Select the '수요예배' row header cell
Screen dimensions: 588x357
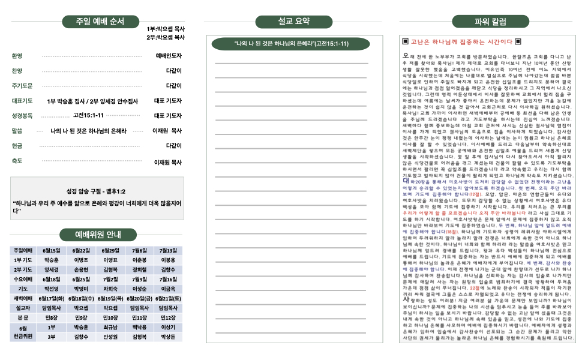pyautogui.click(x=23, y=279)
